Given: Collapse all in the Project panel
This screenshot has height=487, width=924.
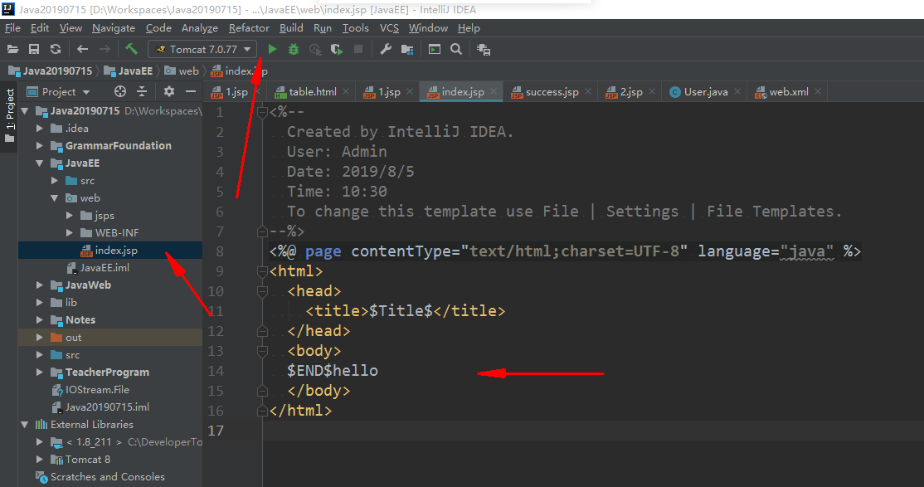Looking at the screenshot, I should 142,91.
